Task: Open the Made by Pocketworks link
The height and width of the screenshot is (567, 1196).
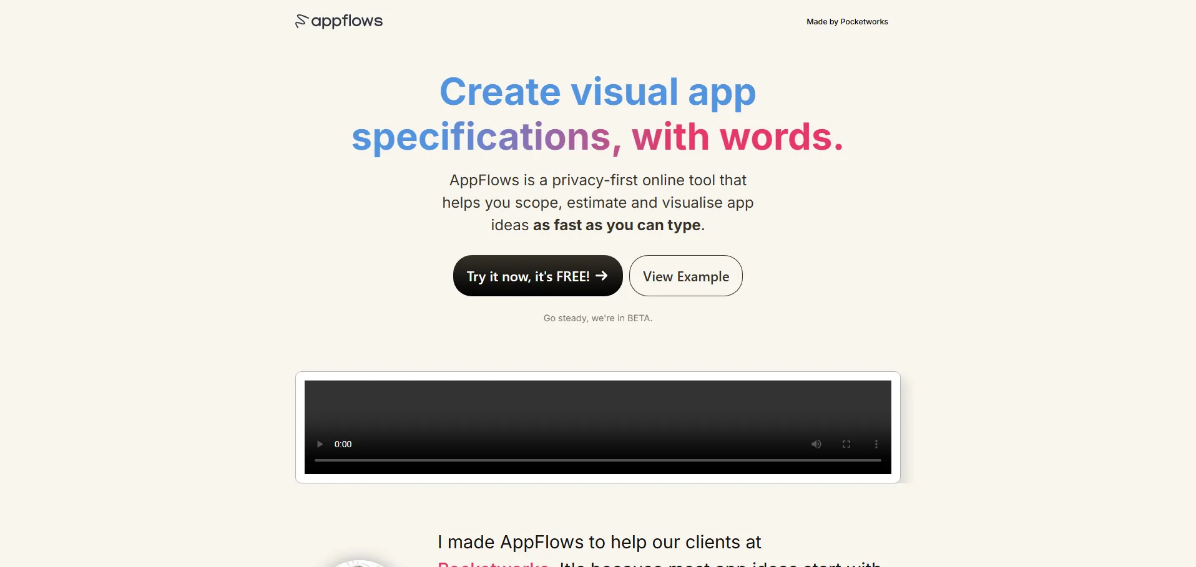Action: click(846, 22)
